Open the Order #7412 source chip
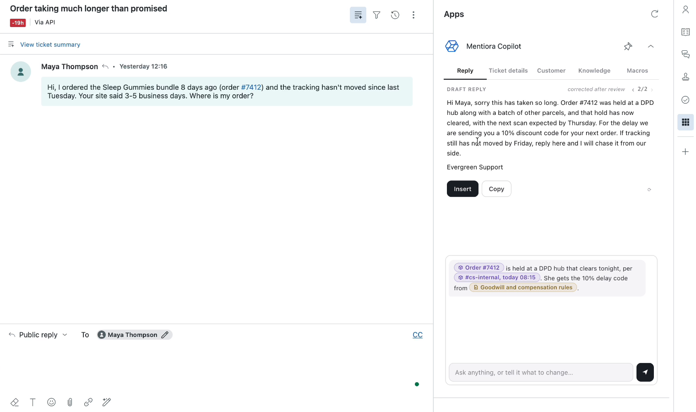 coord(479,268)
